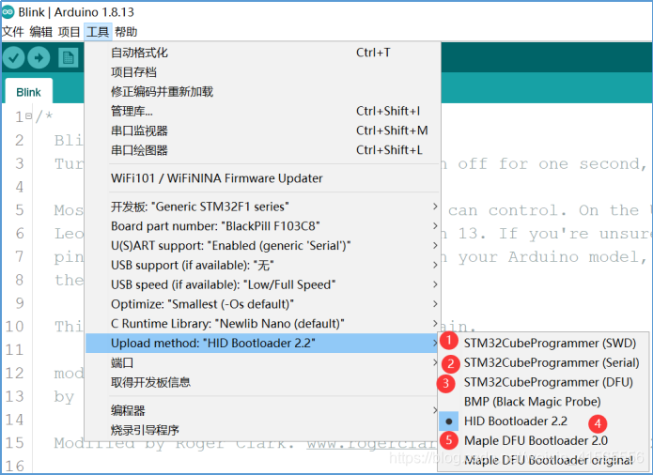
Task: Open the 文件 menu
Action: (12, 32)
